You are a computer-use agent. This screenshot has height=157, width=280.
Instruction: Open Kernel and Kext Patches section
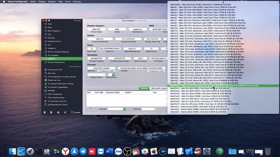[x=58, y=52]
